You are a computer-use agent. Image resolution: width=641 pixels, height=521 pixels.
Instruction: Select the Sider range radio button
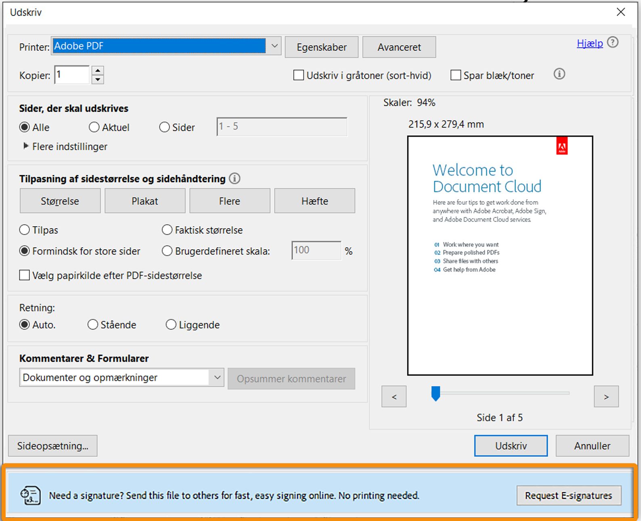point(164,127)
